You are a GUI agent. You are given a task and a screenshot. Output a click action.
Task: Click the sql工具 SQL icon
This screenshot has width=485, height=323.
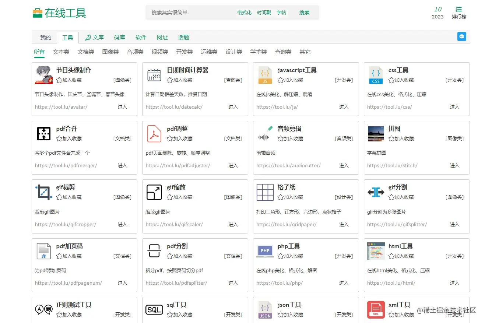pos(154,310)
